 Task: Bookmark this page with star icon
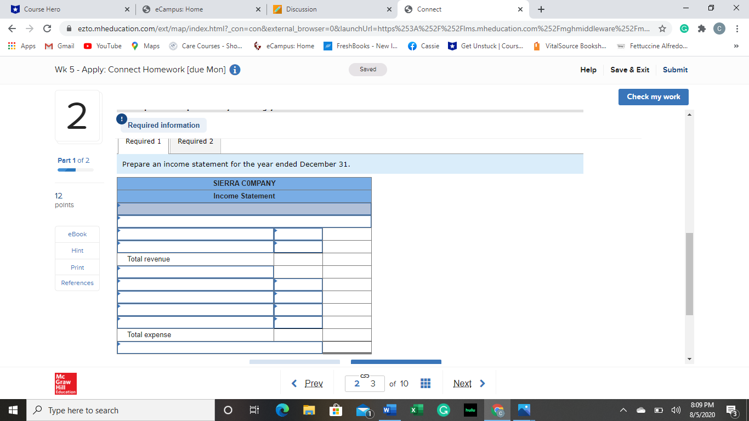pos(662,29)
